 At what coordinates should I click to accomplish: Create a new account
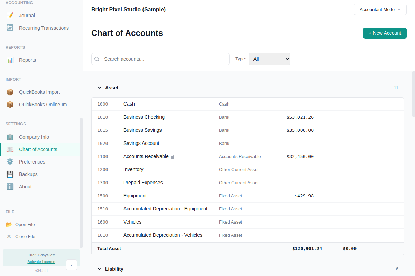pyautogui.click(x=385, y=33)
